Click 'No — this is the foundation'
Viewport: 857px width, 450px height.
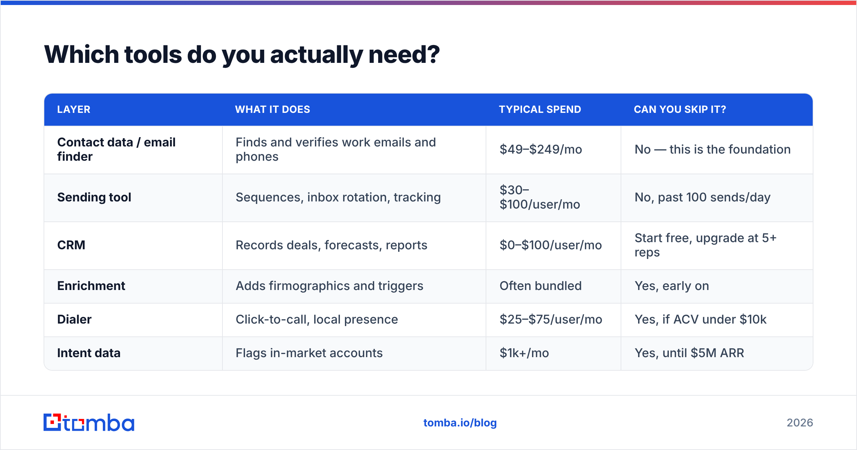[x=713, y=149]
